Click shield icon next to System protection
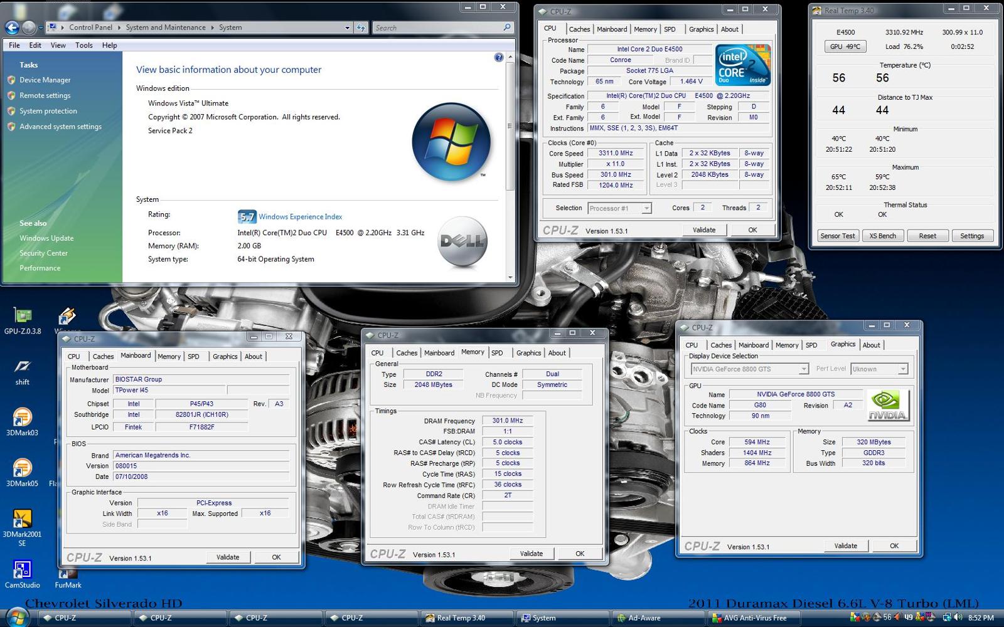Image resolution: width=1004 pixels, height=627 pixels. [11, 111]
